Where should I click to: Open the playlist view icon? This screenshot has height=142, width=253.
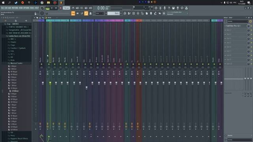[x=125, y=13]
